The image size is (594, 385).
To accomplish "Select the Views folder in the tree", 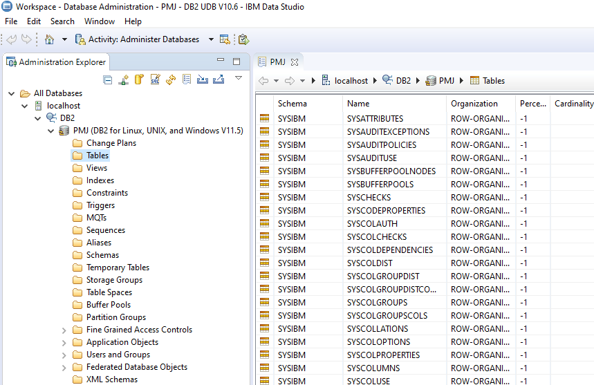I will click(x=97, y=168).
